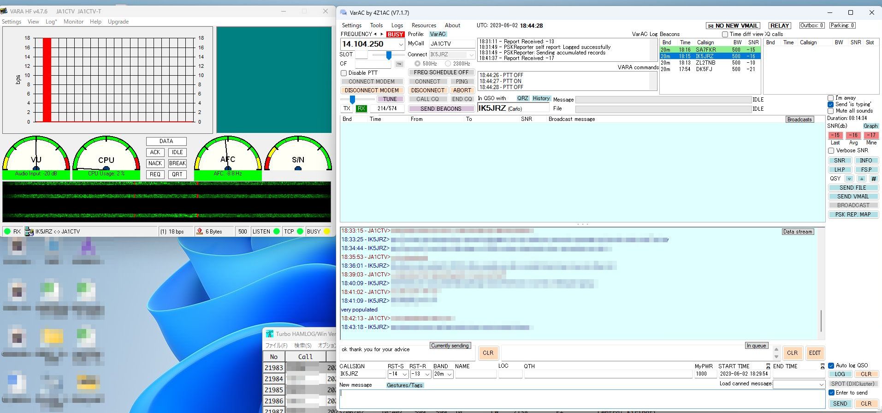Click the in-queue message stepper up arrow
The height and width of the screenshot is (413, 882).
point(776,349)
